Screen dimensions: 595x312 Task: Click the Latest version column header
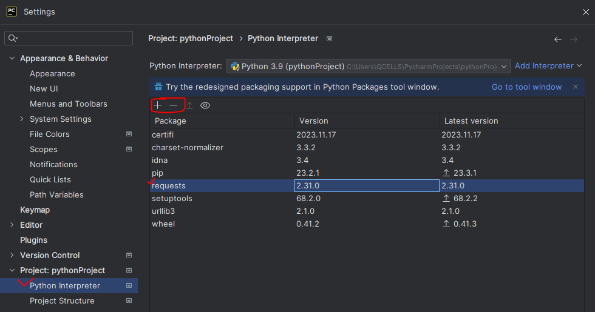[x=512, y=121]
